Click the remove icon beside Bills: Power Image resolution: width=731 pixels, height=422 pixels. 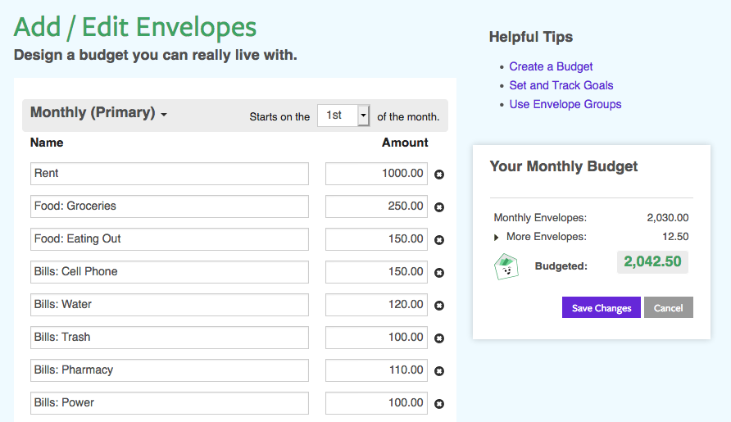click(439, 404)
